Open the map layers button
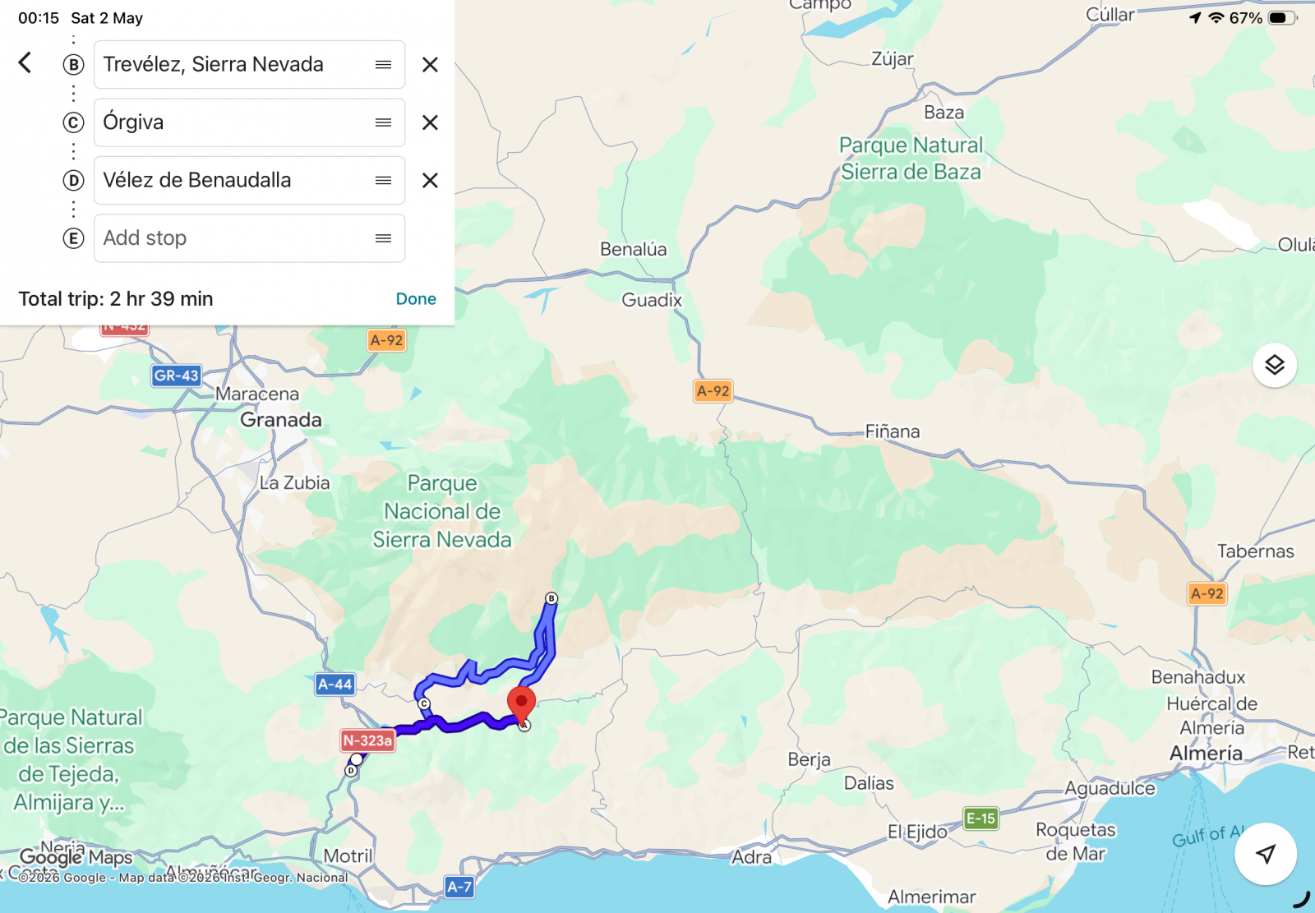Image resolution: width=1315 pixels, height=913 pixels. click(x=1275, y=365)
